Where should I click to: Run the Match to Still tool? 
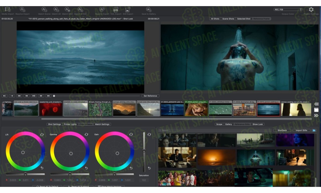click(x=80, y=9)
